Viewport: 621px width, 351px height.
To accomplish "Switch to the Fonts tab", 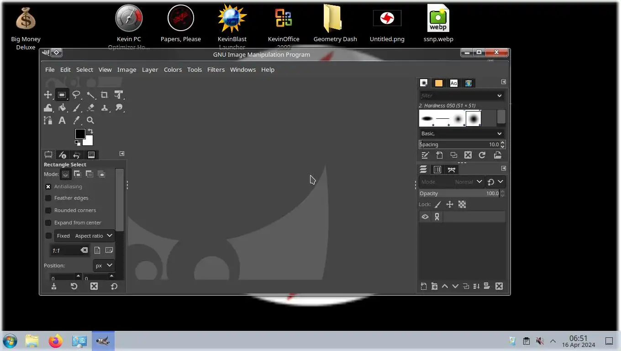I will point(453,83).
